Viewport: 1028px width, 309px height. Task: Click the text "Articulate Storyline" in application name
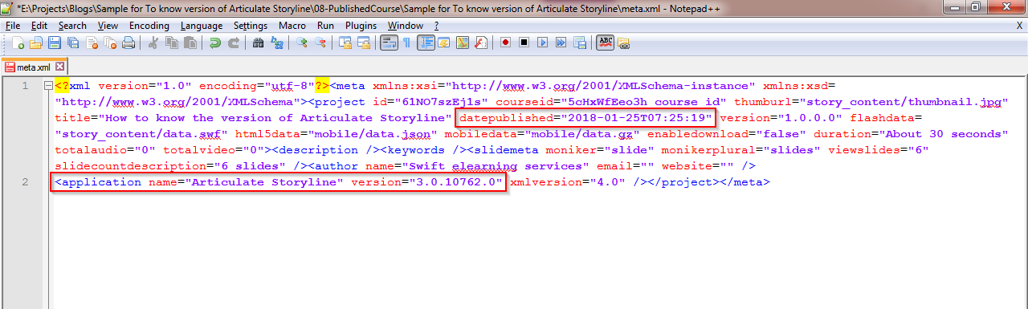click(264, 182)
